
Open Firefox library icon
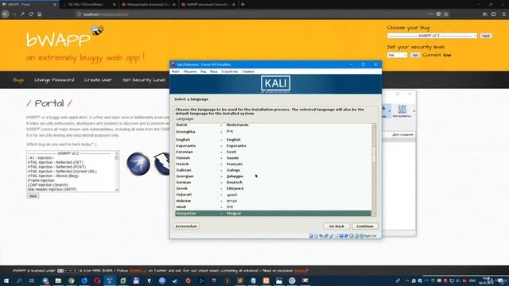coord(485,14)
